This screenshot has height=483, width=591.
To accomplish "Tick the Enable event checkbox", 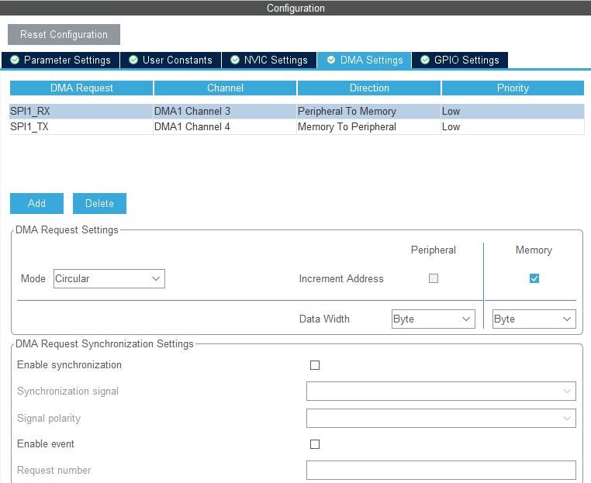I will pos(315,444).
